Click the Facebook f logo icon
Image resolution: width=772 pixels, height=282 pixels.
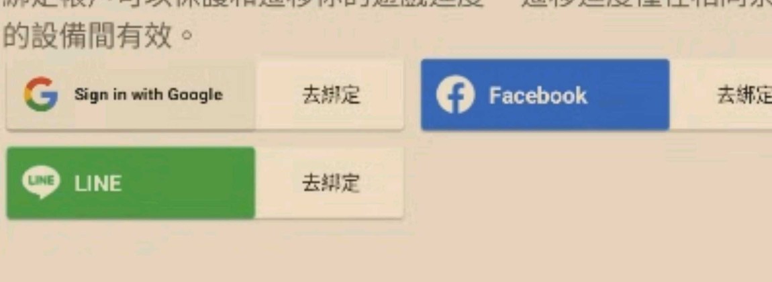click(455, 95)
